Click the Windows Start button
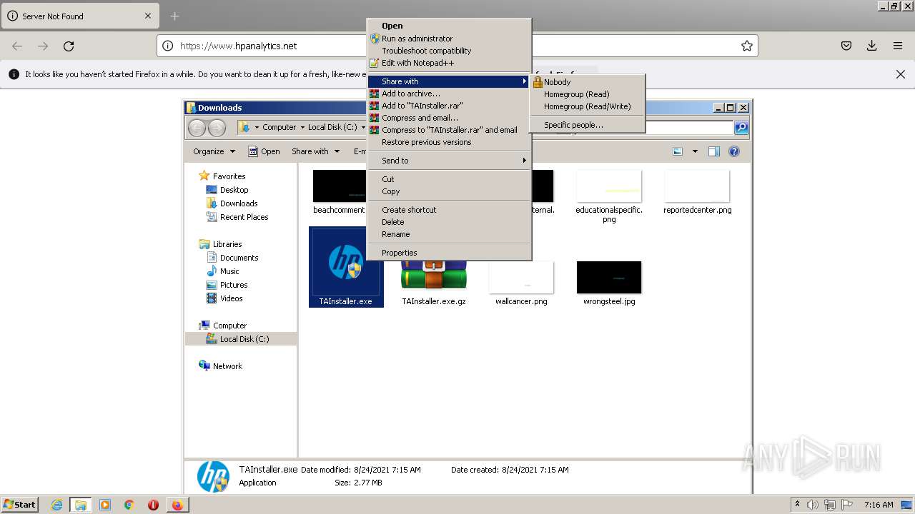 pos(20,504)
